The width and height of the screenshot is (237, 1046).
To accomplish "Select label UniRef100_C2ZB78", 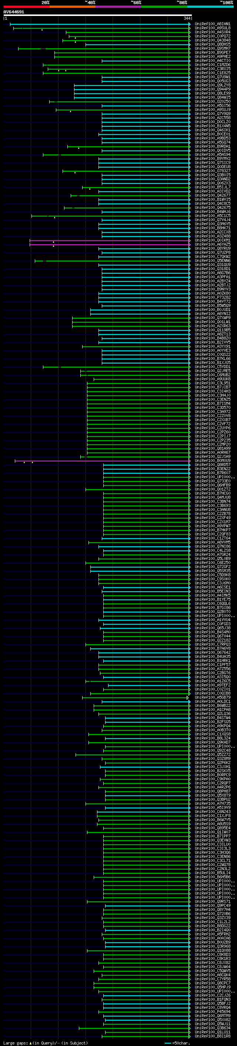I will coord(212,514).
